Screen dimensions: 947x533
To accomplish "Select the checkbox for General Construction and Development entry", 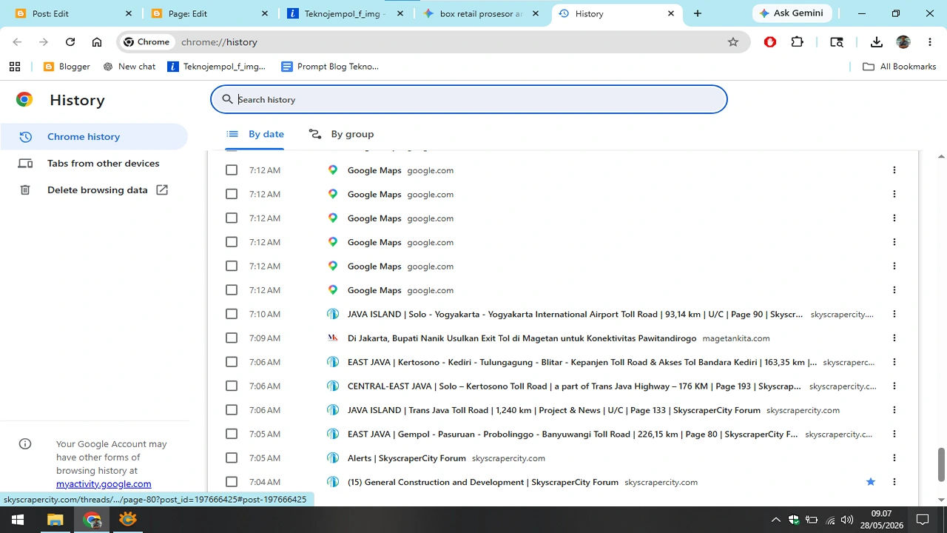I will pos(232,482).
